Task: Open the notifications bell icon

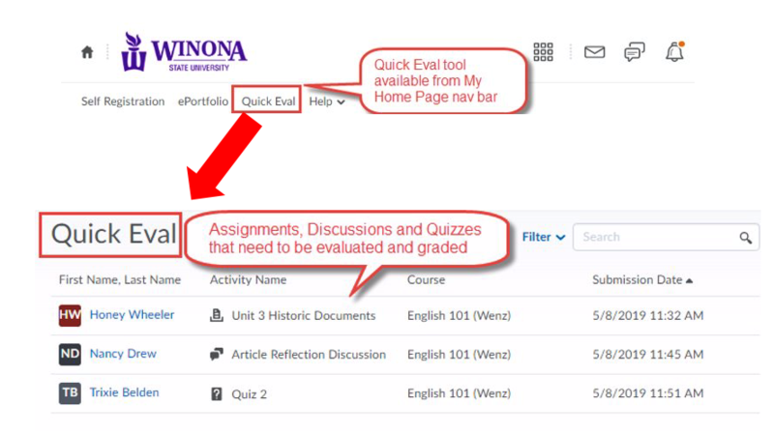Action: pos(674,52)
